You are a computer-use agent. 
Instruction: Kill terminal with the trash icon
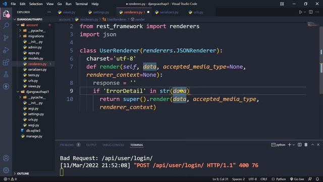[306, 145]
